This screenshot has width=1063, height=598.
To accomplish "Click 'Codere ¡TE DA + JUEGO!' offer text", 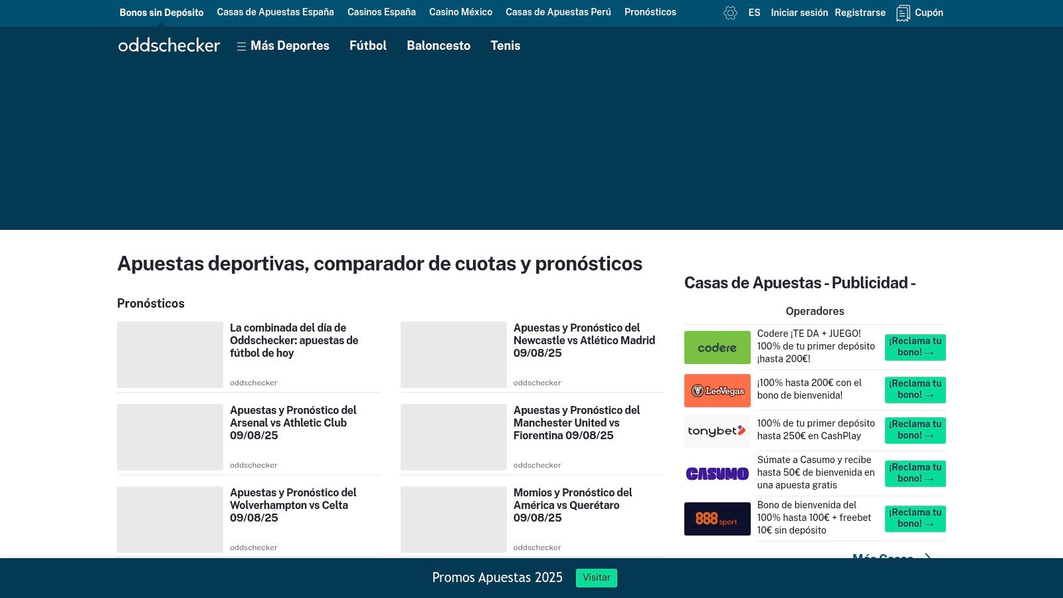I will 816,346.
